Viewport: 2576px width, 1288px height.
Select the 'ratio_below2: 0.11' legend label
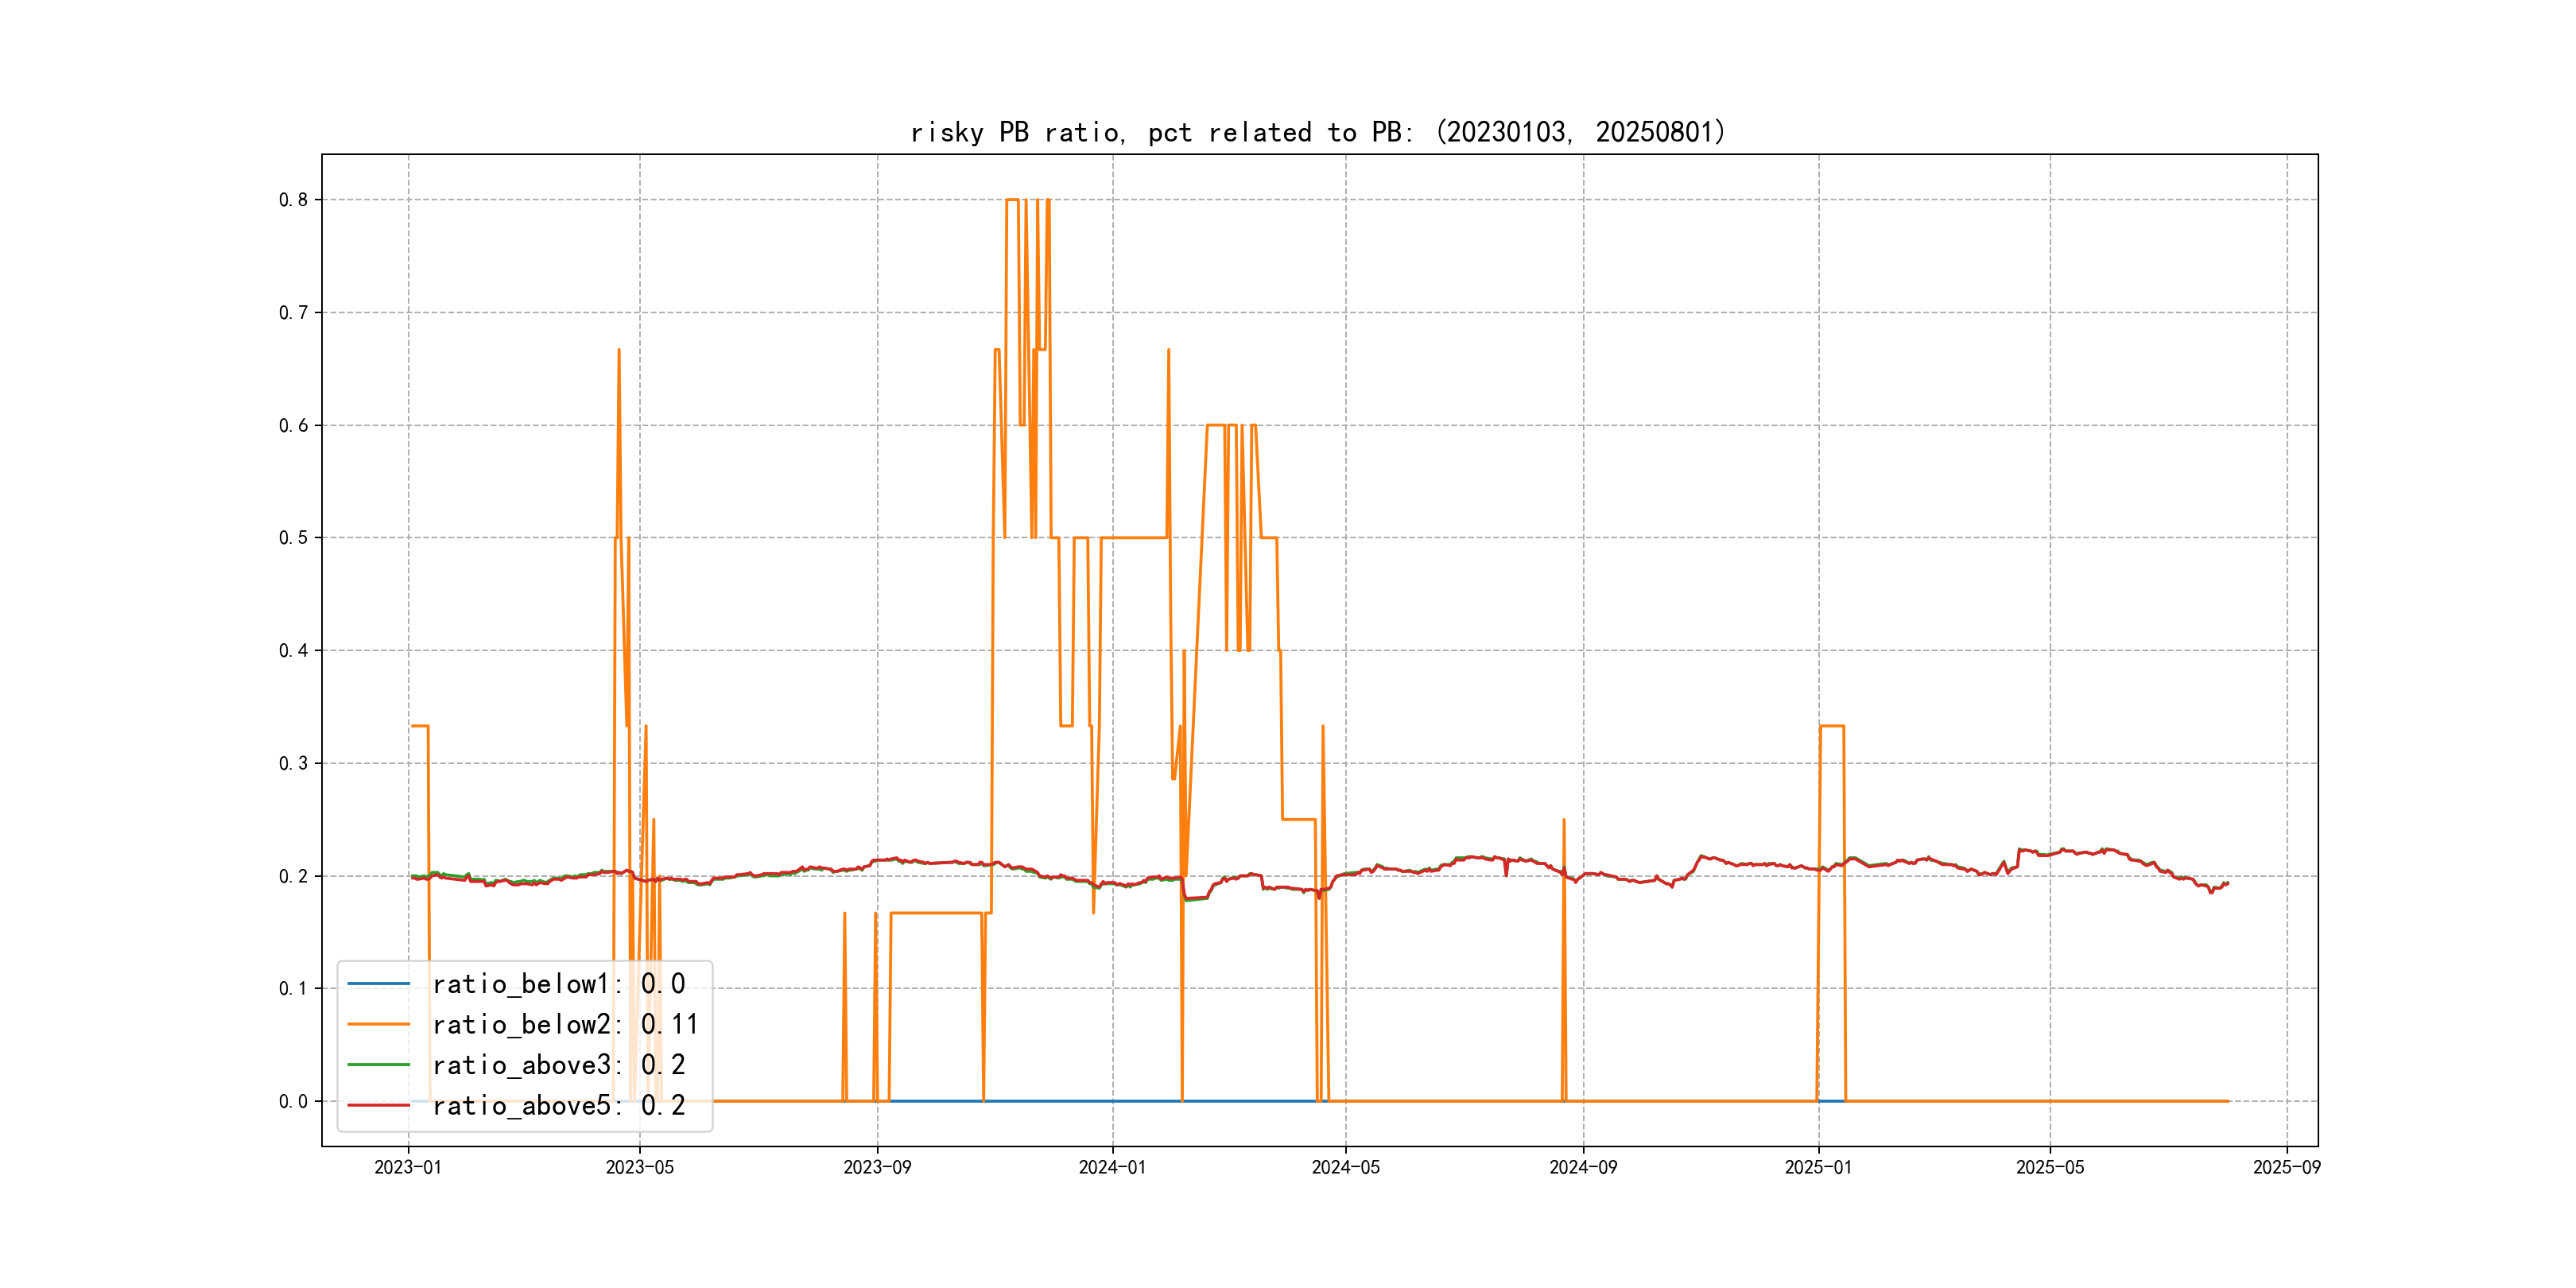pos(565,1024)
